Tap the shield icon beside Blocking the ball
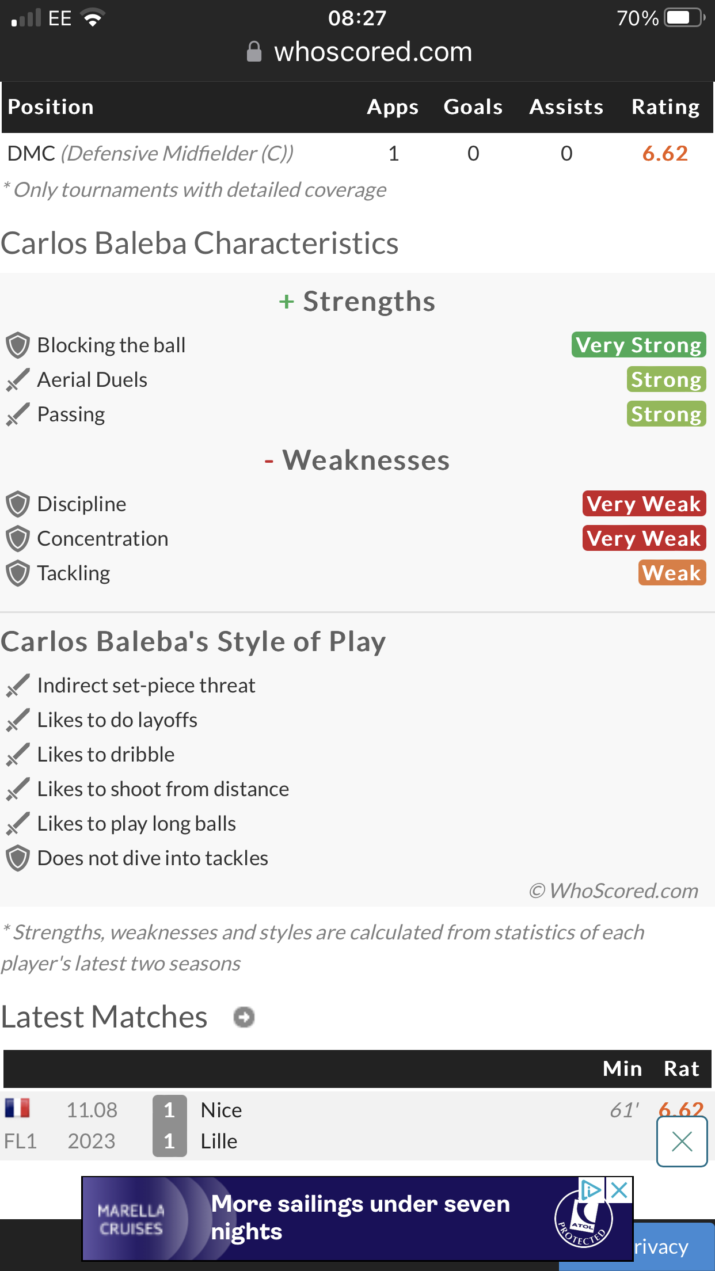 pos(18,345)
